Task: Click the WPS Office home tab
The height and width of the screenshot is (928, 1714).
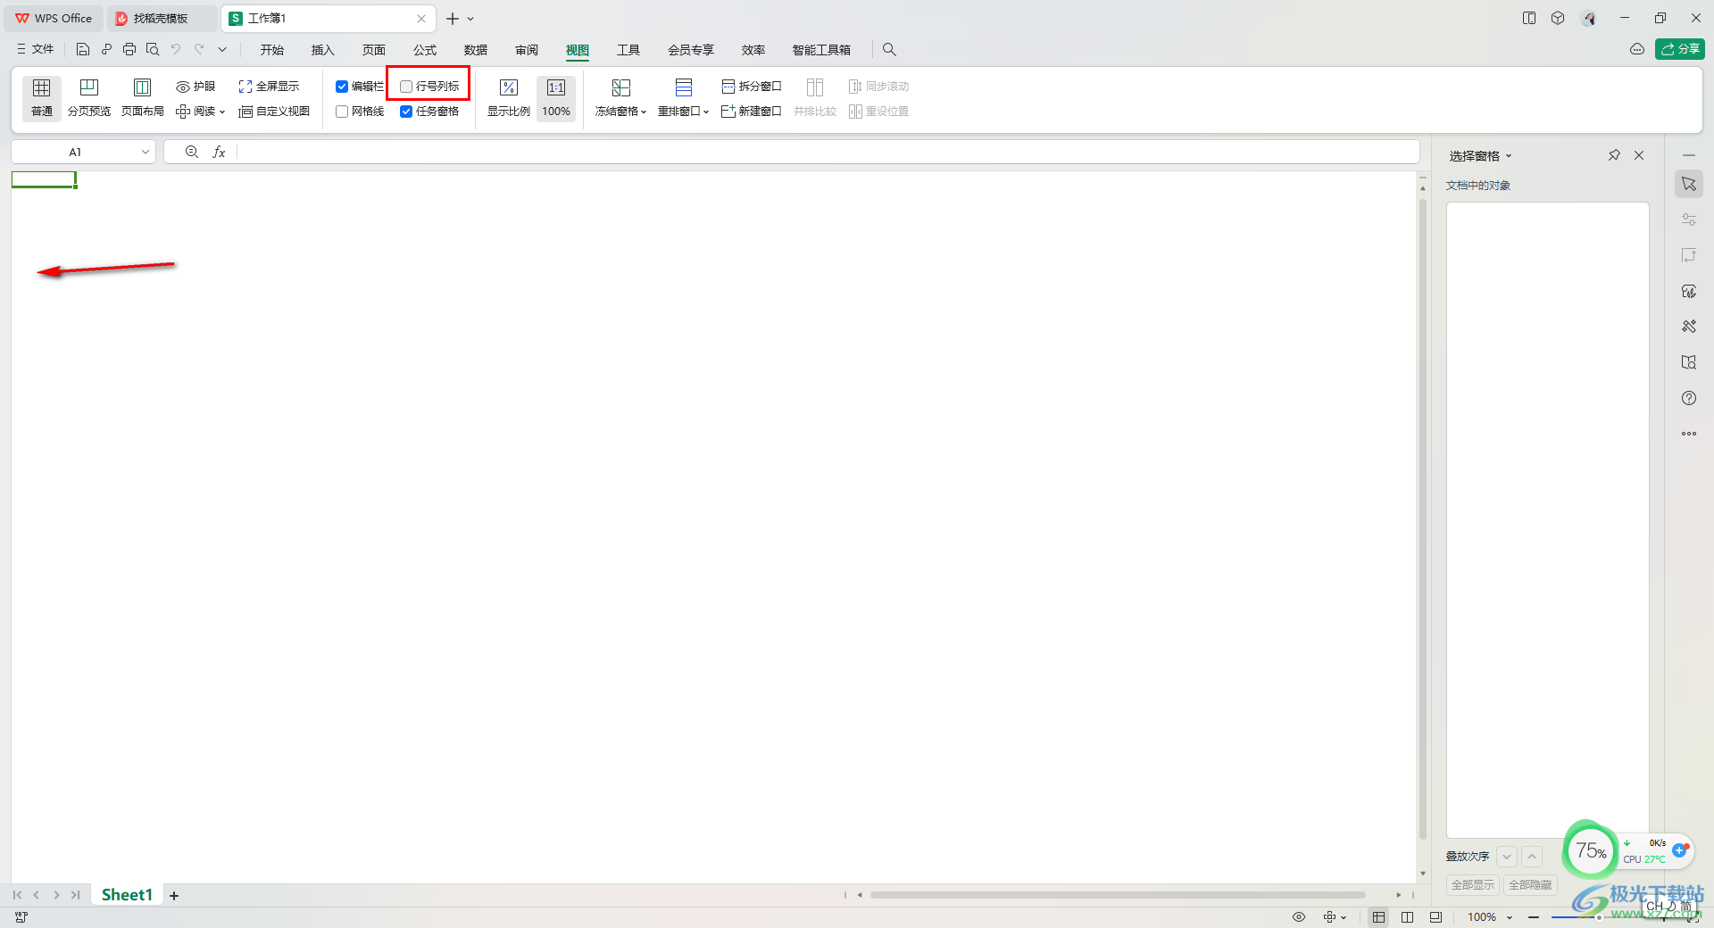Action: coord(54,19)
